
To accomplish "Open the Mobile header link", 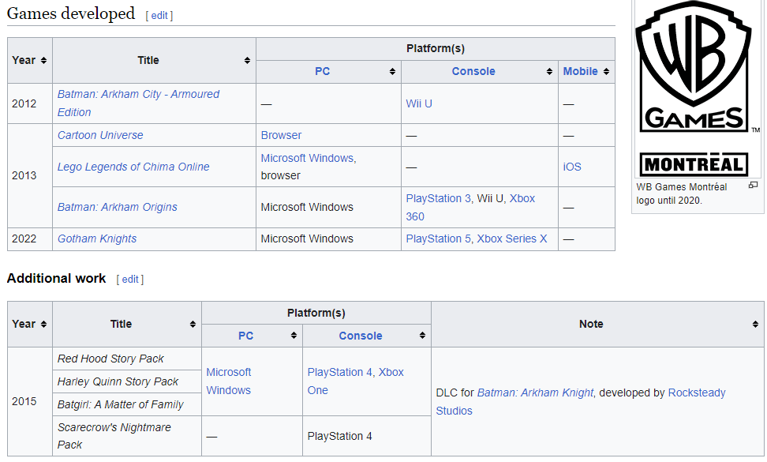I will [x=580, y=71].
